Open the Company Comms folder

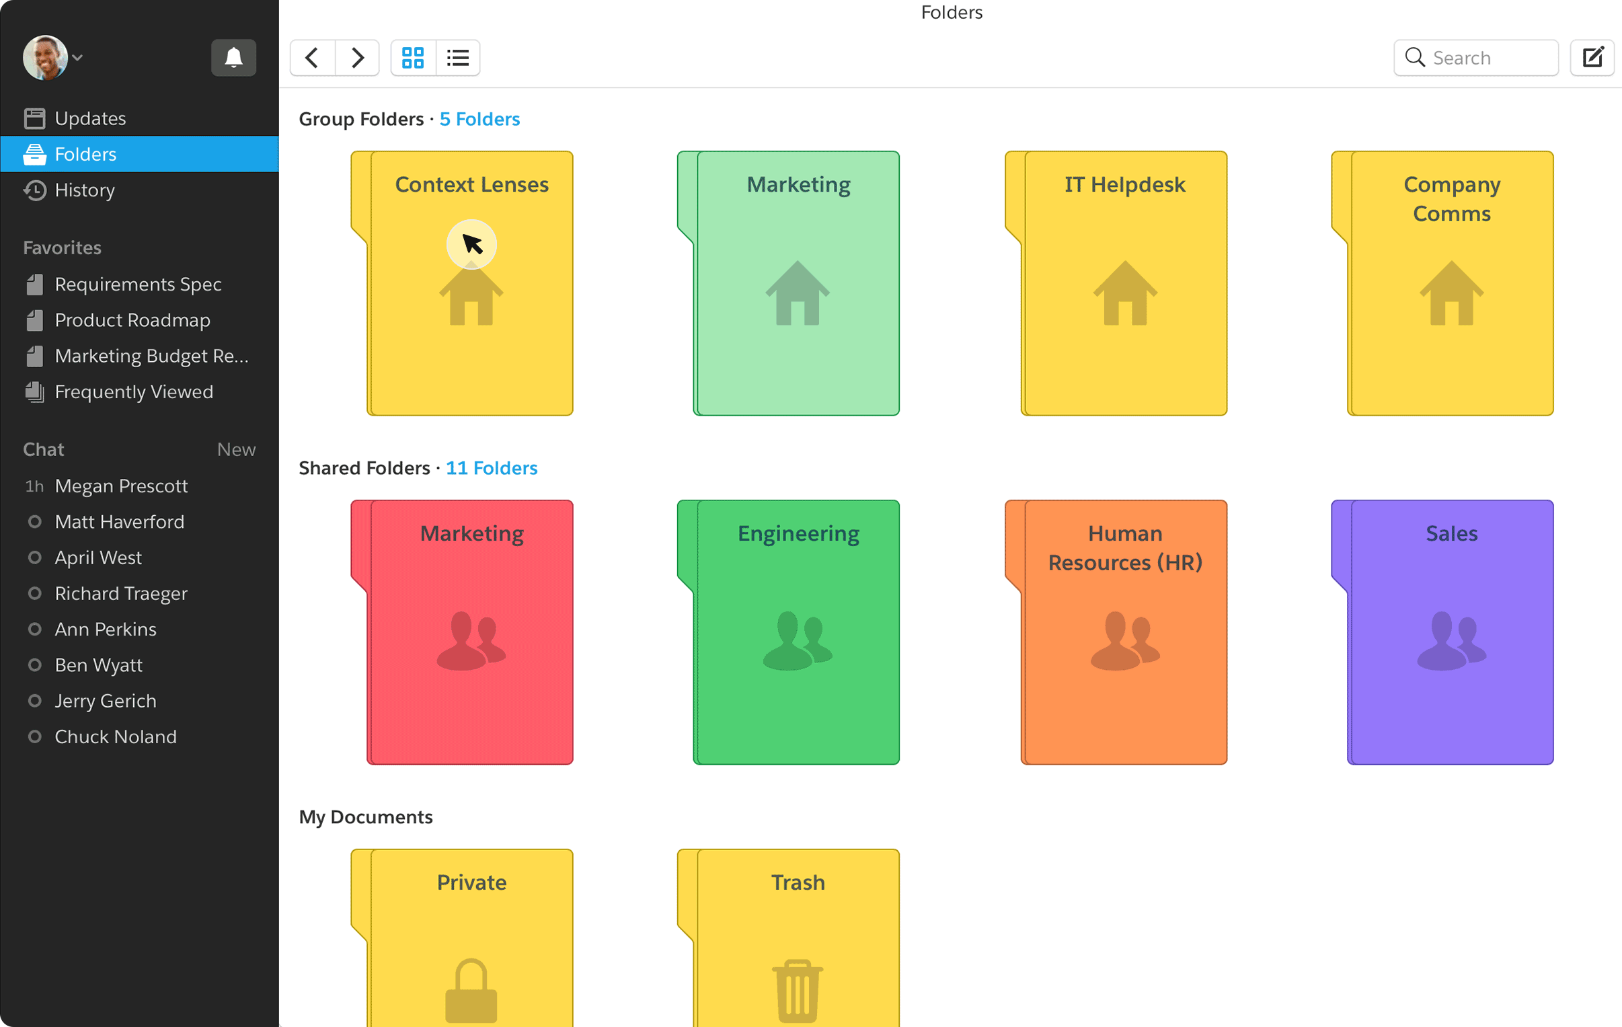tap(1443, 283)
